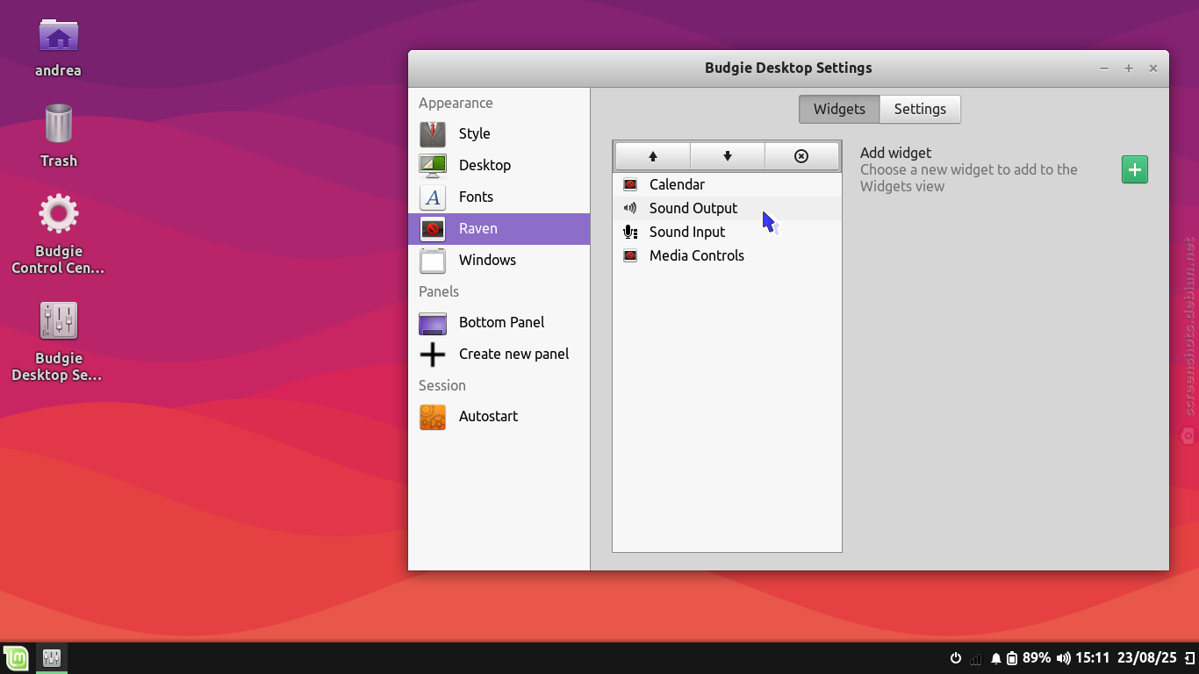Image resolution: width=1199 pixels, height=674 pixels.
Task: Click the volume speaker tray icon
Action: [x=1063, y=658]
